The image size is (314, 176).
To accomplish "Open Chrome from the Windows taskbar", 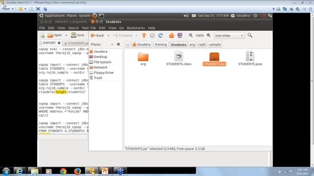I will tap(63, 172).
